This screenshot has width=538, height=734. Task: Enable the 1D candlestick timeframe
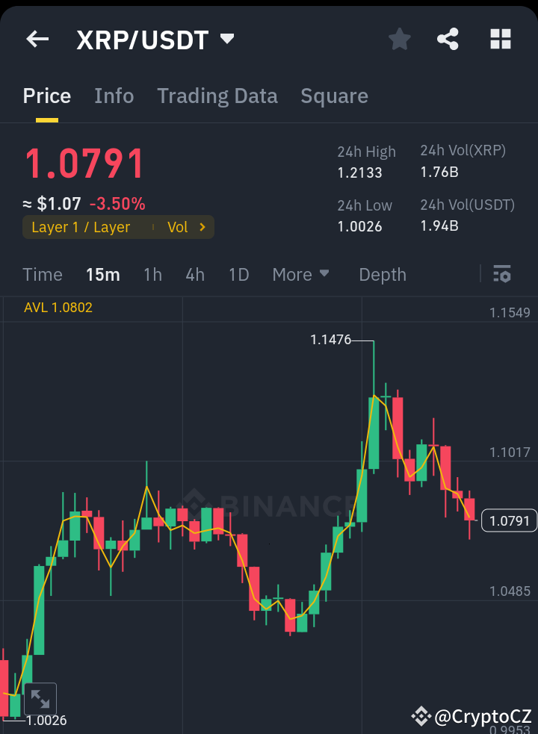[x=238, y=274]
